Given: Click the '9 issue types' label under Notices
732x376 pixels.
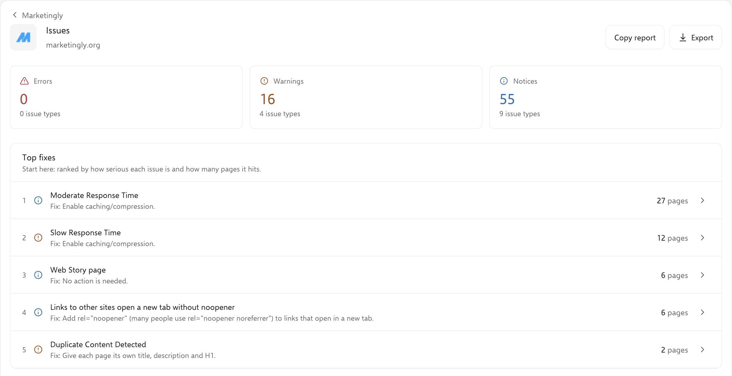Looking at the screenshot, I should 520,114.
